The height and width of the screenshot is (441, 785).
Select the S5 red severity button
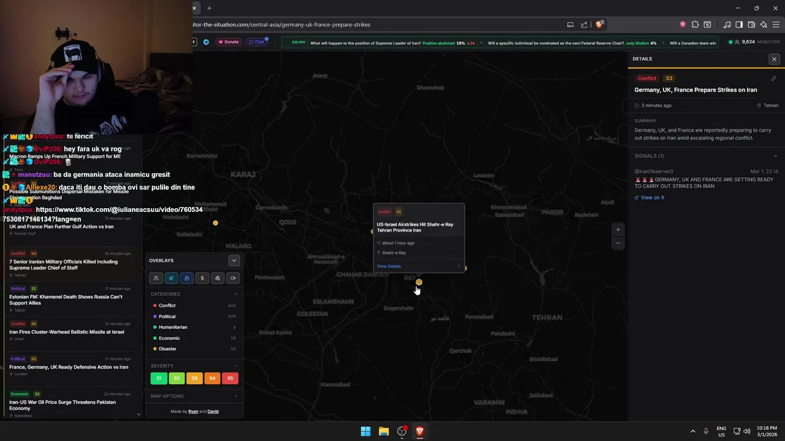[x=230, y=378]
